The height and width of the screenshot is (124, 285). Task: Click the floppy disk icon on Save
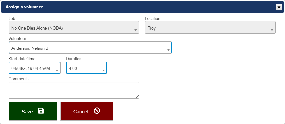pyautogui.click(x=41, y=111)
